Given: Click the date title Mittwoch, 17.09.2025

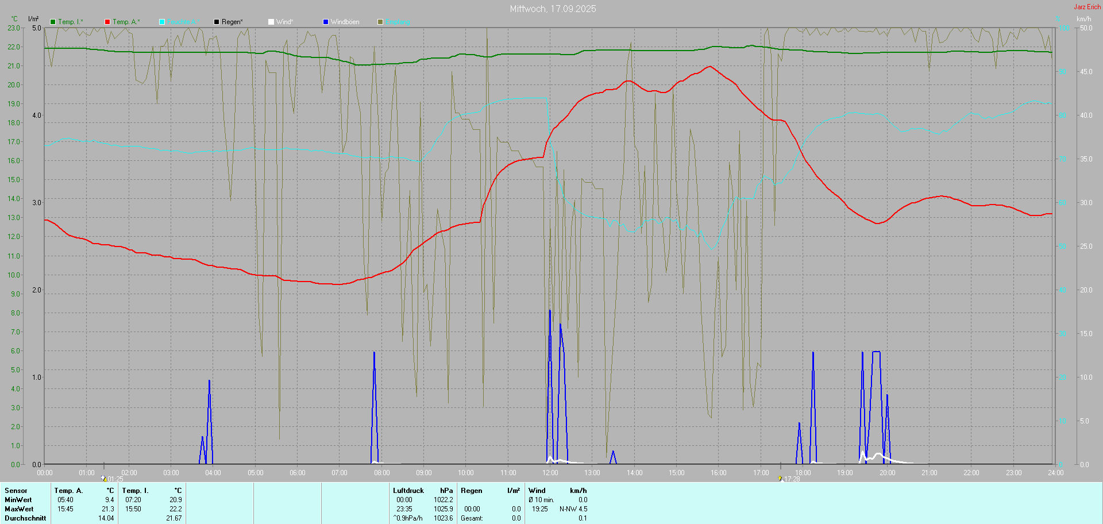Looking at the screenshot, I should tap(553, 9).
